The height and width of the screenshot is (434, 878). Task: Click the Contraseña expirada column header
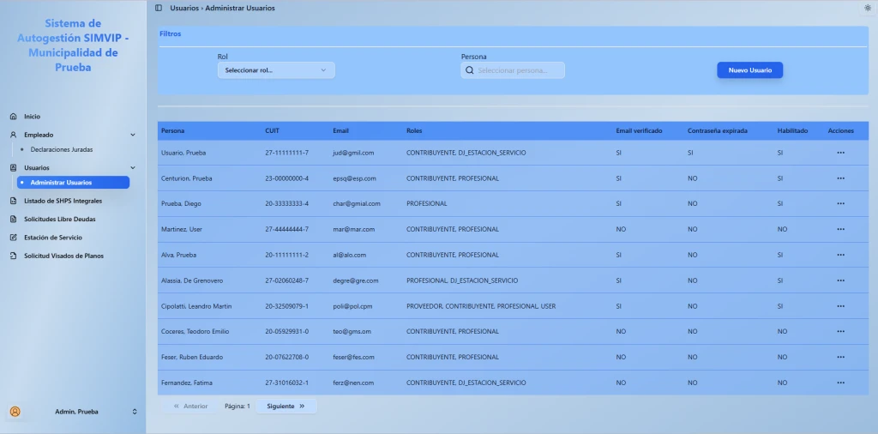point(718,131)
